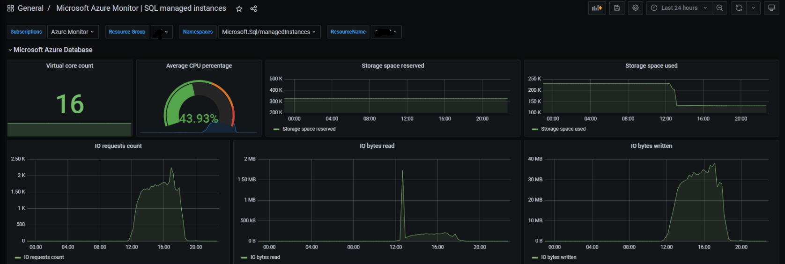Open the Last 24 hours time picker

click(x=679, y=8)
